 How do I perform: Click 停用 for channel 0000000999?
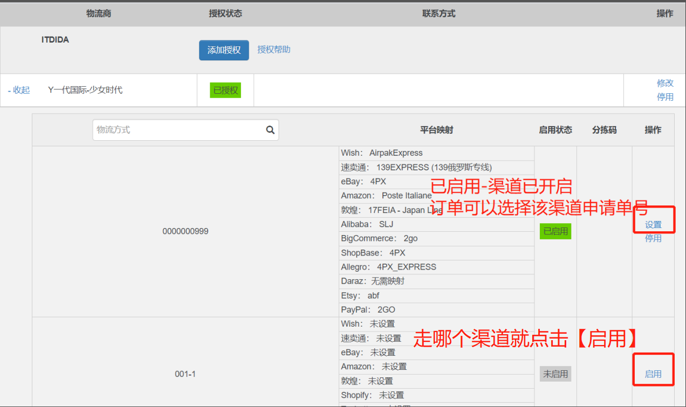pos(653,238)
